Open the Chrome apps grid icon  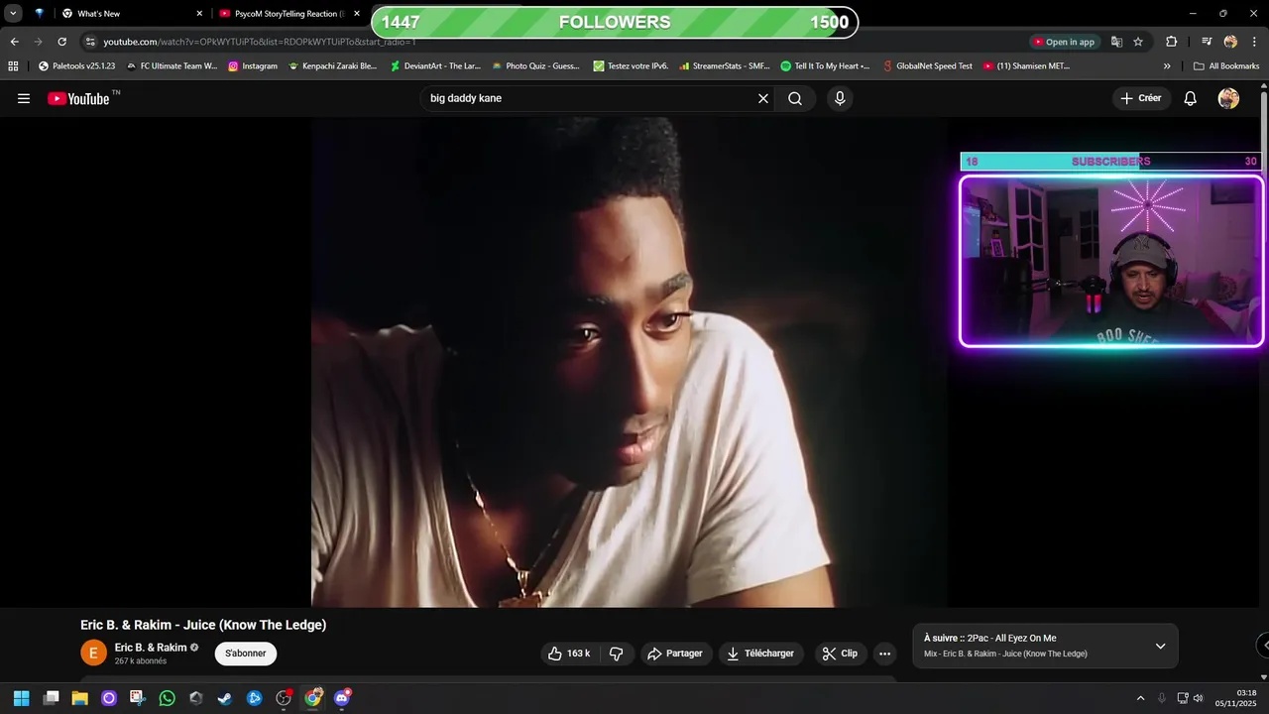point(13,66)
